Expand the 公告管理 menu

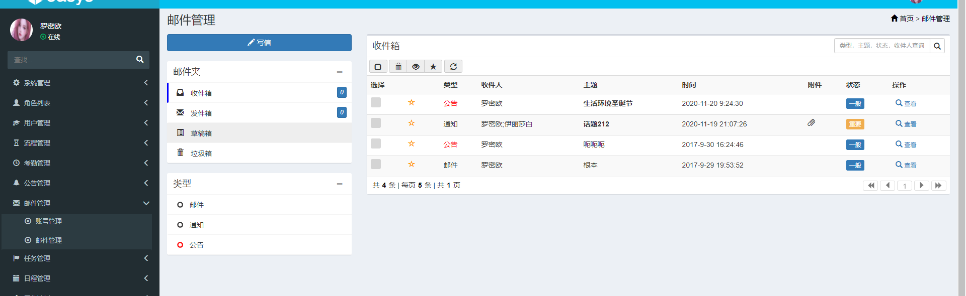79,183
